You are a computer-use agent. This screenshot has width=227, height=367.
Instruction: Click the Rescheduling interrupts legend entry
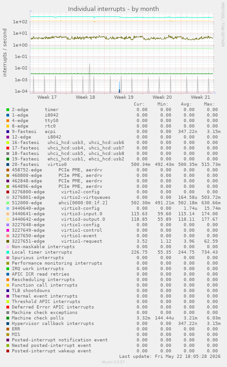(43, 280)
